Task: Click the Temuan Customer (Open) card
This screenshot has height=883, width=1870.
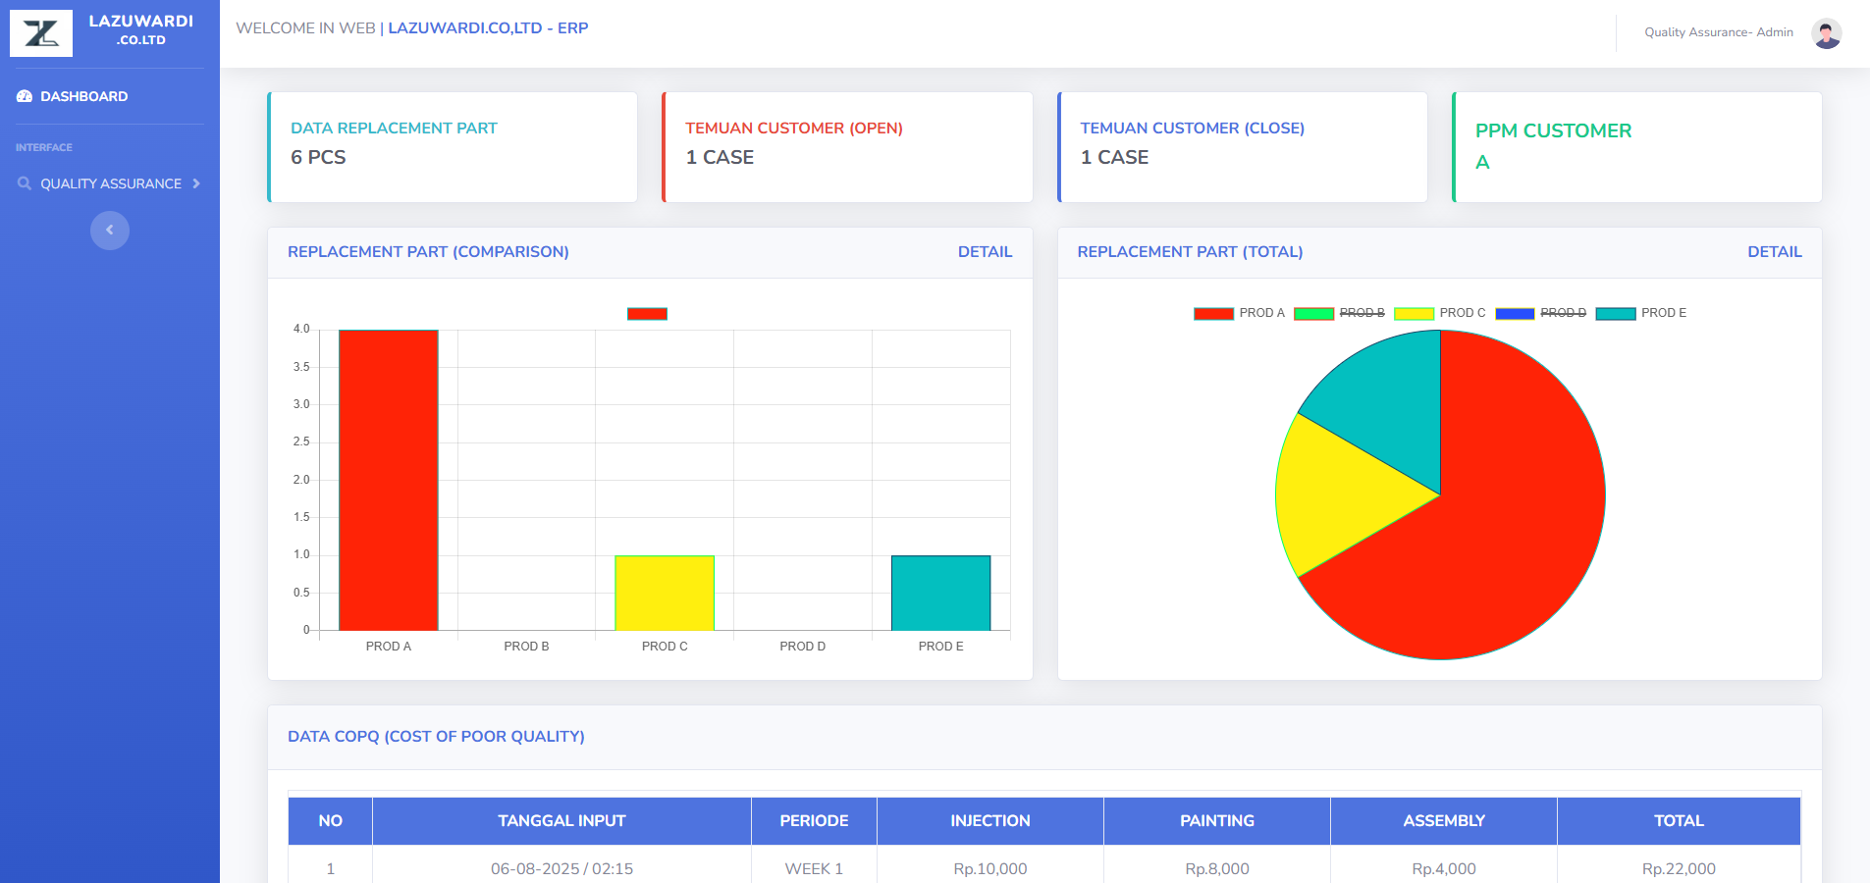Action: click(848, 147)
